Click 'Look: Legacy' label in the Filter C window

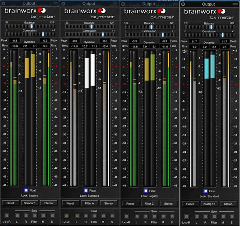point(149,196)
